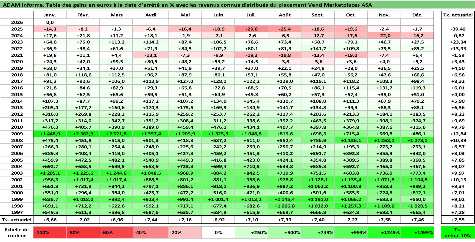
Task: Click the 'Tx. actua. 10%' green legend cell
Action: (458, 232)
